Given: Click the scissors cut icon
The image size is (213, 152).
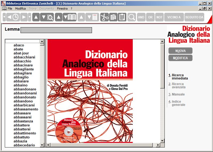Looking at the screenshot, I should [x=105, y=17].
